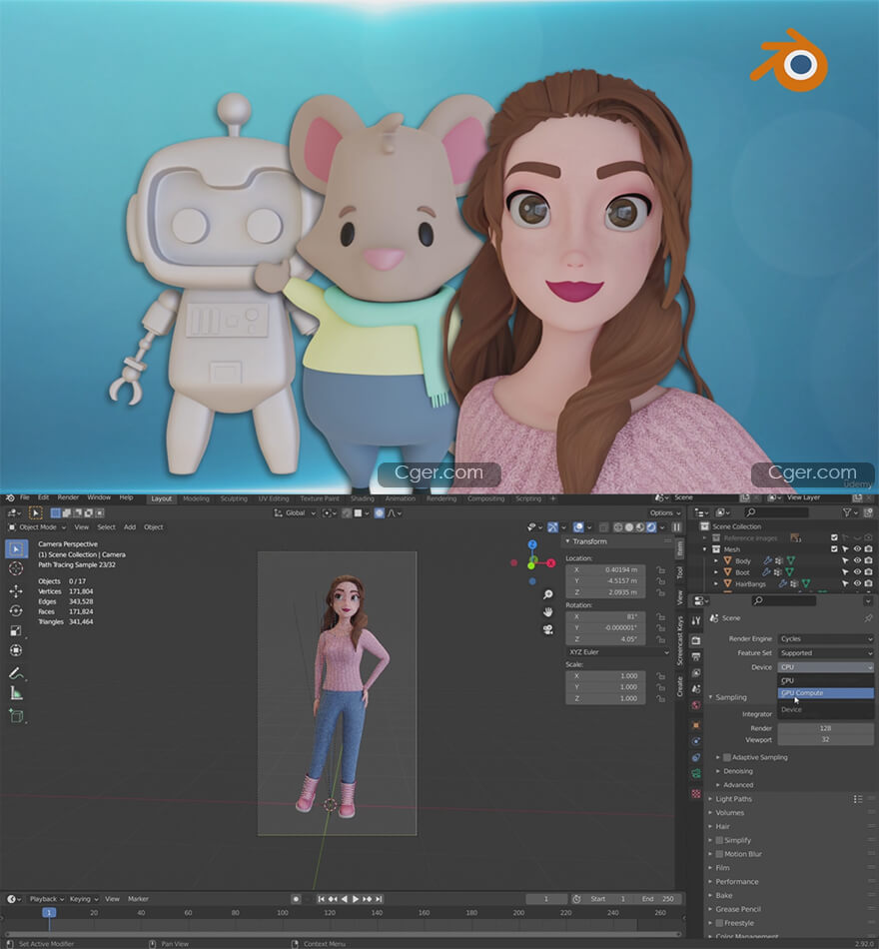Switch to the Sculpting workspace tab

coord(234,498)
